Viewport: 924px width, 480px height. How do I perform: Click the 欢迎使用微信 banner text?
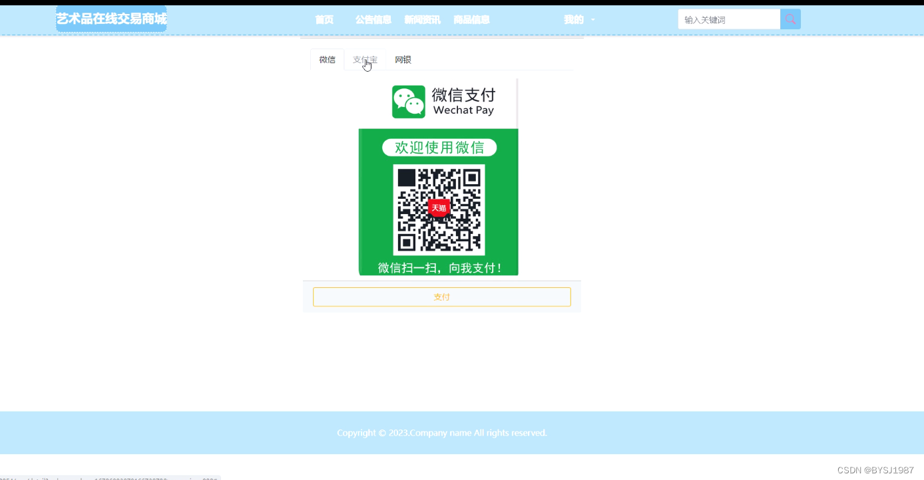pyautogui.click(x=439, y=148)
